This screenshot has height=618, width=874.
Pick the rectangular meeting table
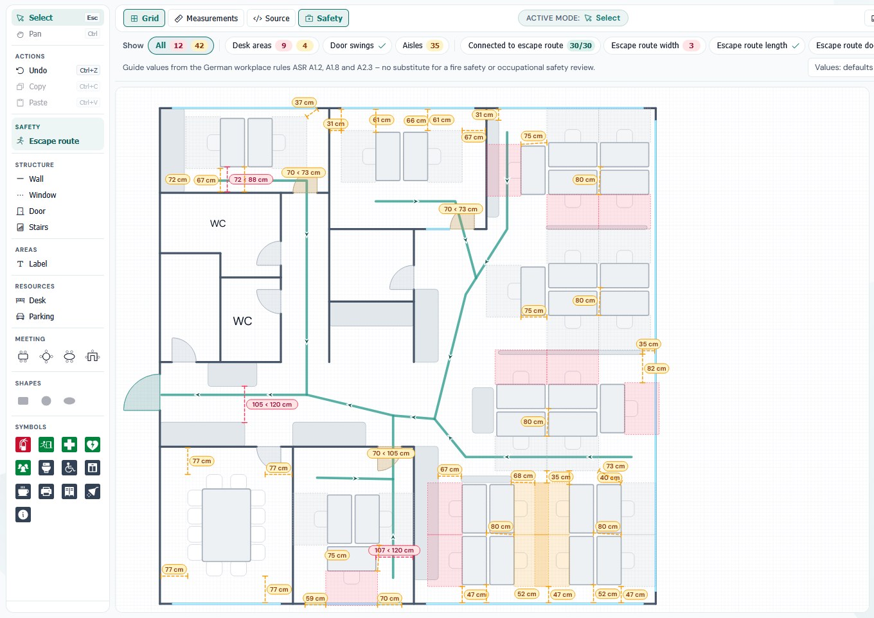[23, 357]
